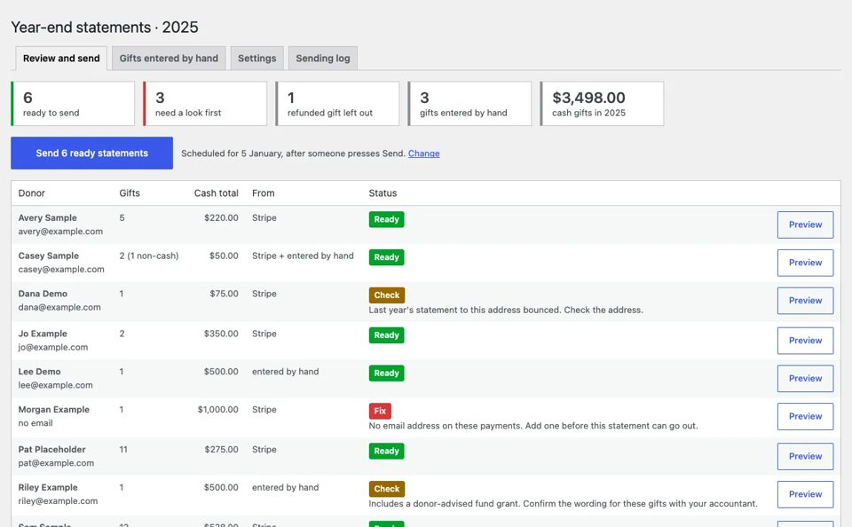Screen dimensions: 852x527
Task: Click the '2 (1 non-cash)' gifts cell
Action: pos(149,256)
